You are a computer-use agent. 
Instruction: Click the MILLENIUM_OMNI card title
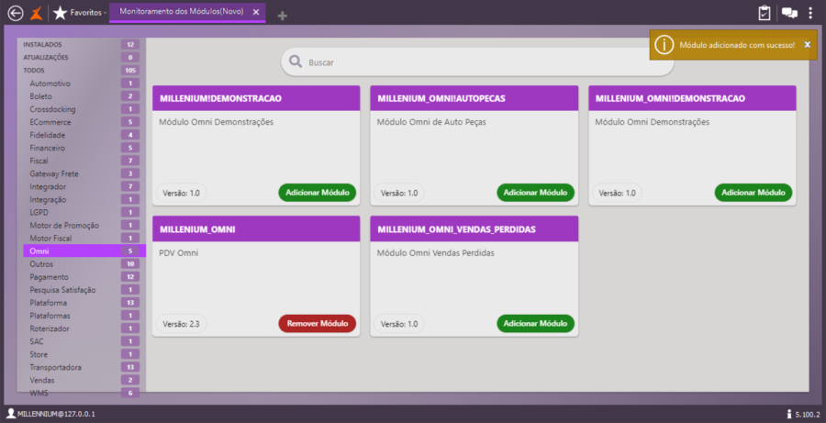[197, 229]
